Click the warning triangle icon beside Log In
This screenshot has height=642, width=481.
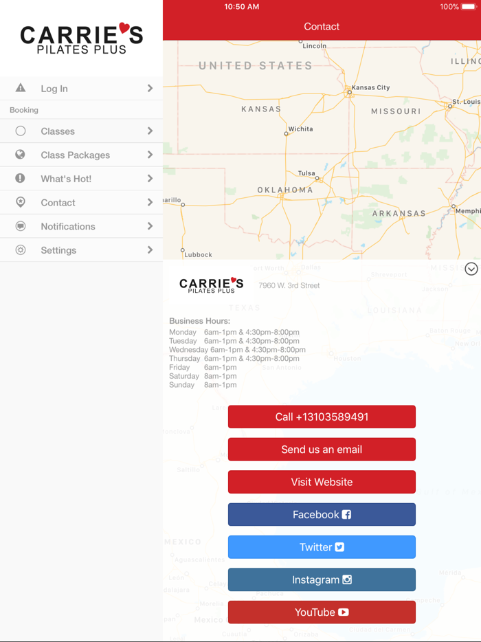click(21, 87)
